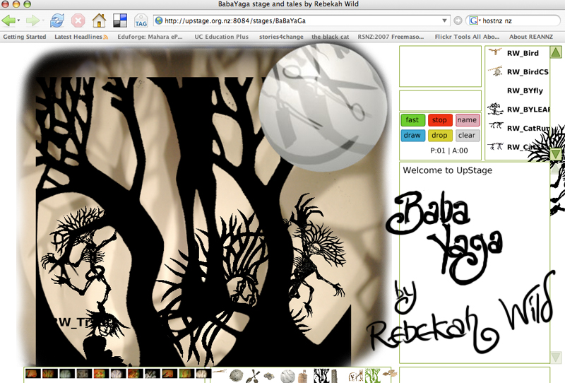Viewport: 565px width, 383px height.
Task: Click the pink 'name' button
Action: [468, 119]
